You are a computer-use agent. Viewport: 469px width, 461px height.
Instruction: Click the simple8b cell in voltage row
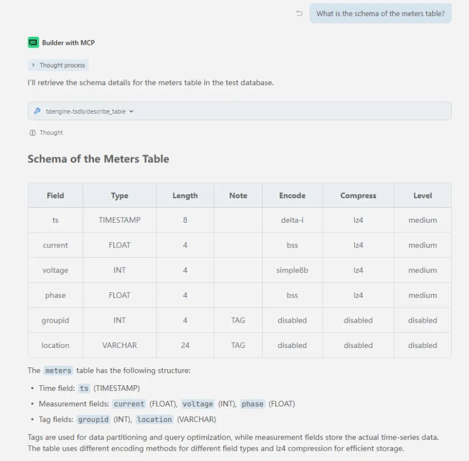point(292,270)
